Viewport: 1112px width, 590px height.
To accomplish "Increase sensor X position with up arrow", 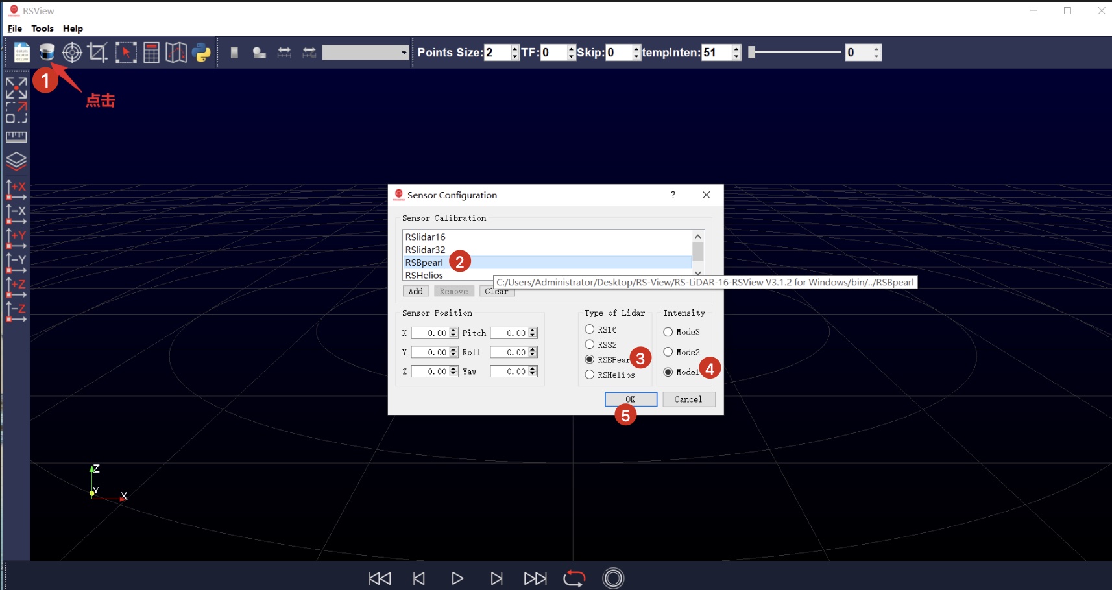I will tap(453, 331).
